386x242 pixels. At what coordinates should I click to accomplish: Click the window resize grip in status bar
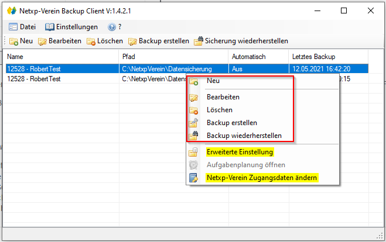[380, 236]
